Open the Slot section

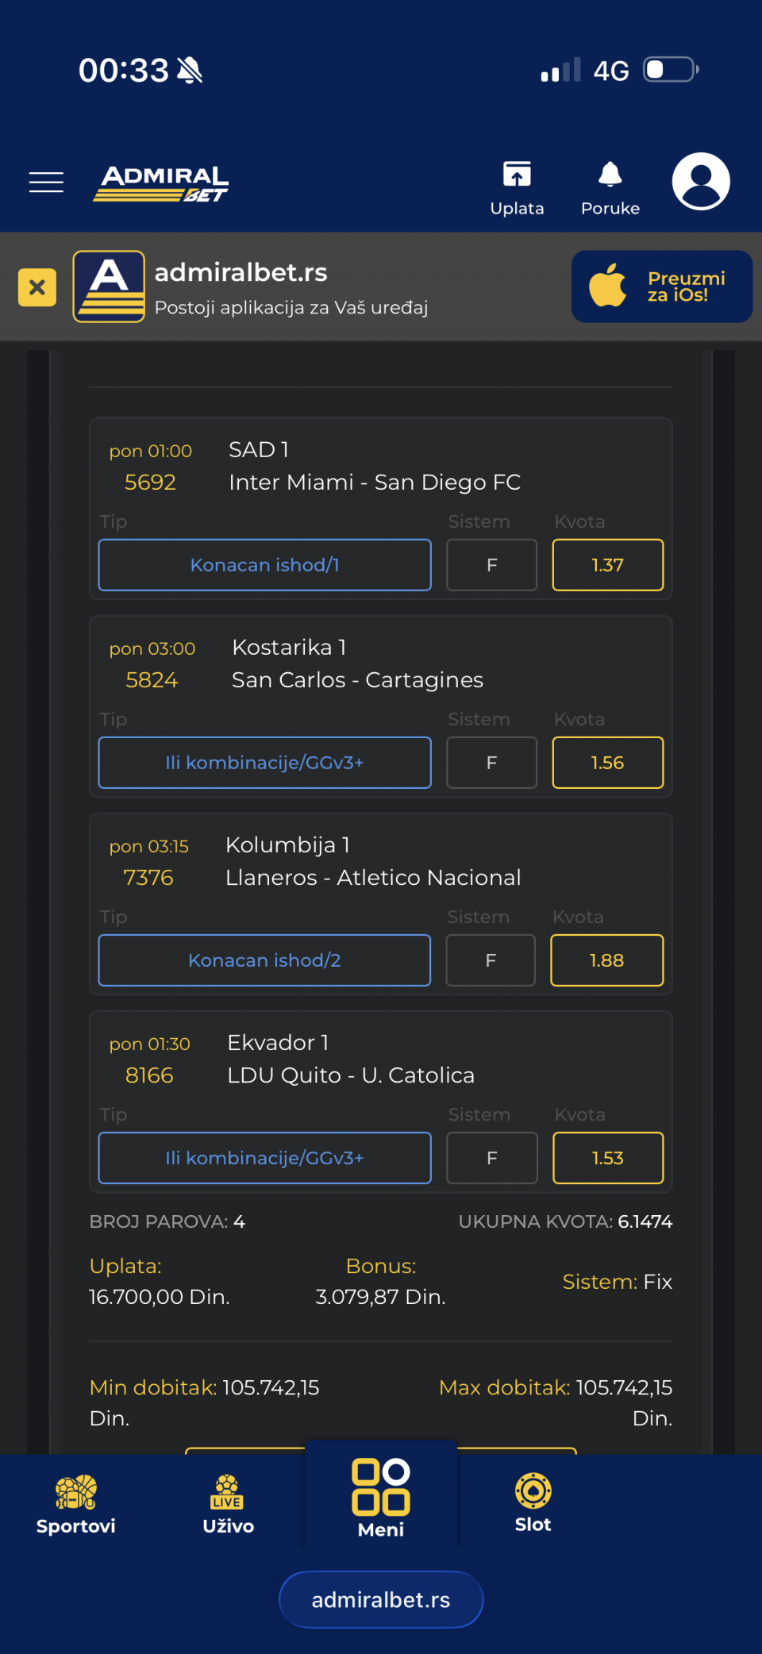click(533, 1502)
